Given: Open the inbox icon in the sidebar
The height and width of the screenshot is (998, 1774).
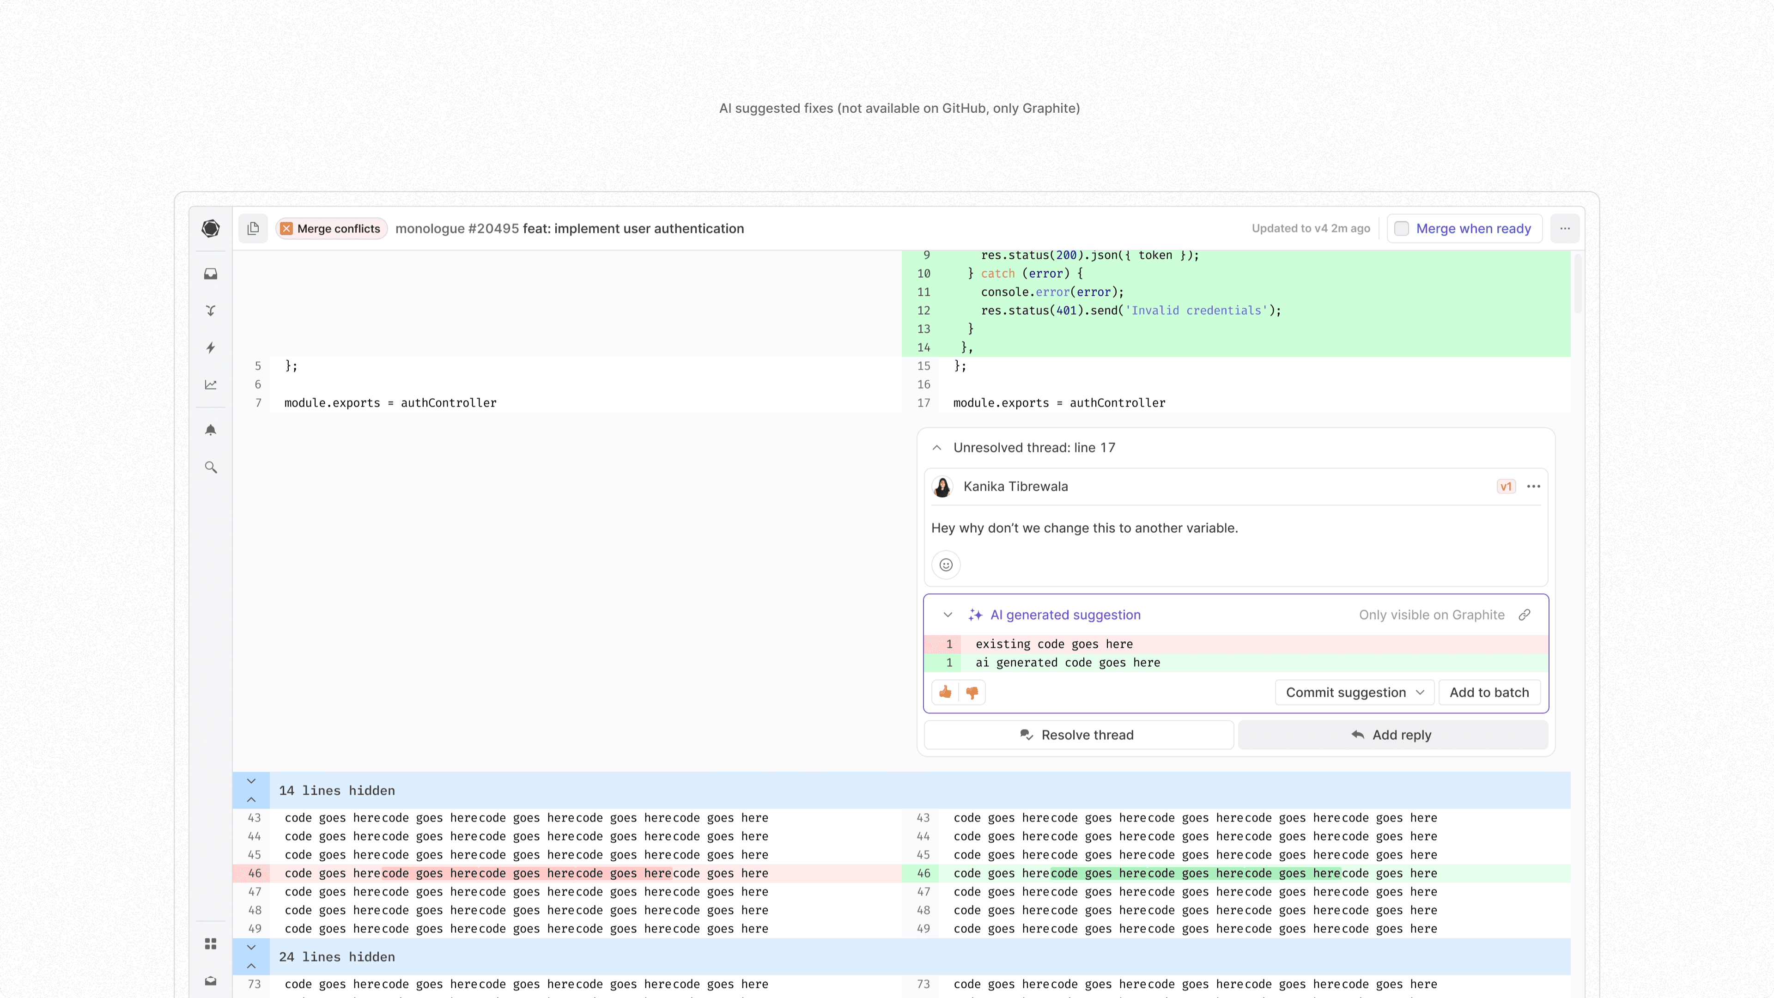Looking at the screenshot, I should pyautogui.click(x=211, y=274).
